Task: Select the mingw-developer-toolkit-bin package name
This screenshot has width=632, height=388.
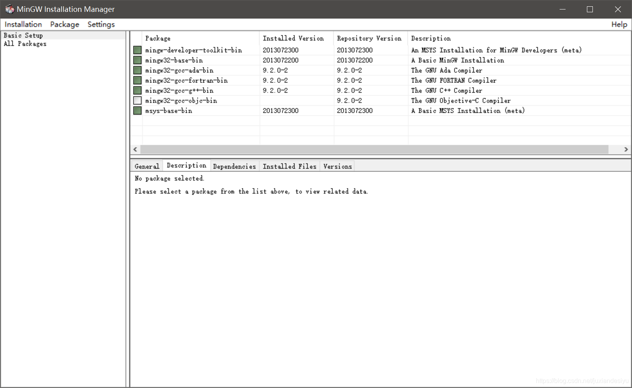Action: (193, 50)
